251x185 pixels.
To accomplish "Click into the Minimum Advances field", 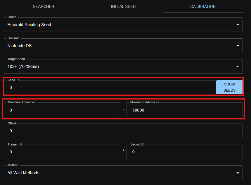I will (62, 110).
